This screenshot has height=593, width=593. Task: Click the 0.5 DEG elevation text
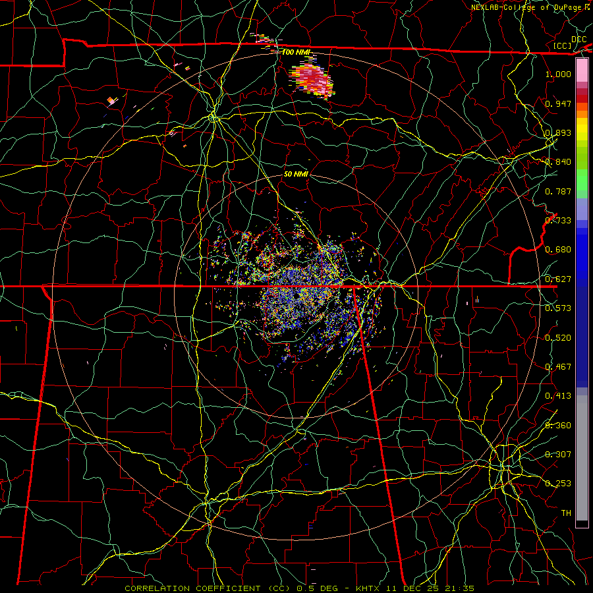pos(316,588)
